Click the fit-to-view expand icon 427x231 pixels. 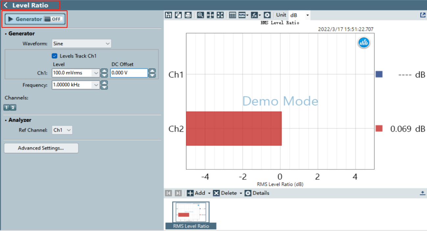point(220,15)
